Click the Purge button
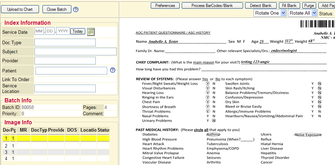Viewport: 335px width, 165px height. click(309, 6)
